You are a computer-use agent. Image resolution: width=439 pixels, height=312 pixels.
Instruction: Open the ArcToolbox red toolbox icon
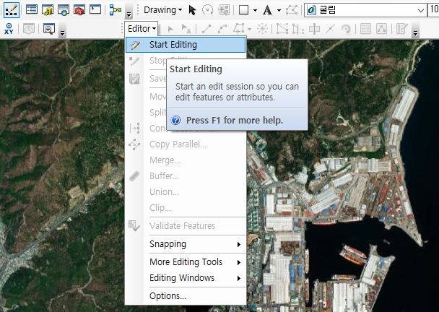pos(79,10)
